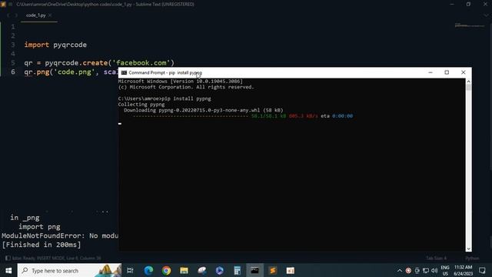Click 'Microsoft Windows [Version' line
Screen dimensions: 492x277
181,82
